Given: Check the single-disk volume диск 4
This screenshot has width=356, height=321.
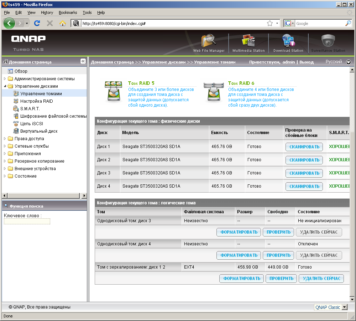Looking at the screenshot, I should point(278,255).
